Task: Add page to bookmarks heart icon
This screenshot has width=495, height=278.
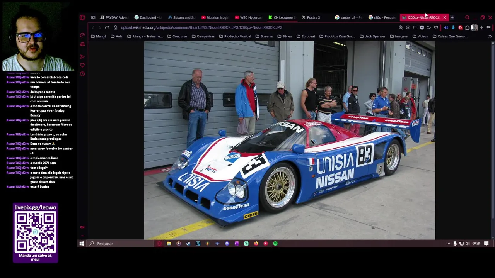Action: [x=436, y=27]
